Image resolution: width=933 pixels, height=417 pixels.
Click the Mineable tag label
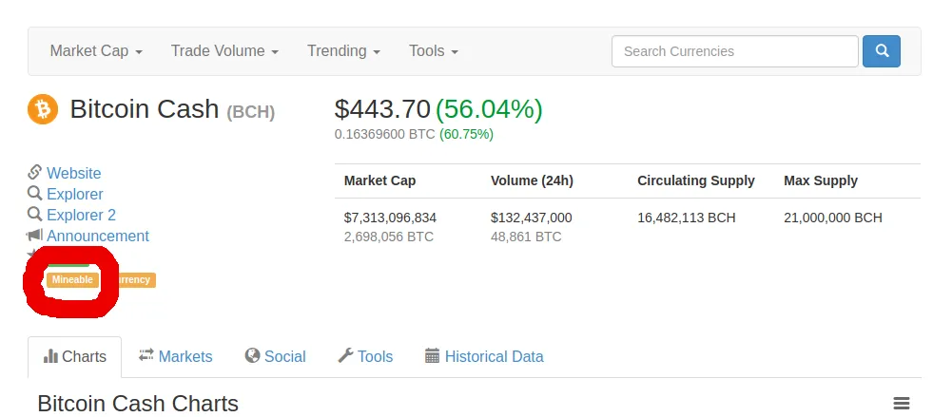[72, 280]
